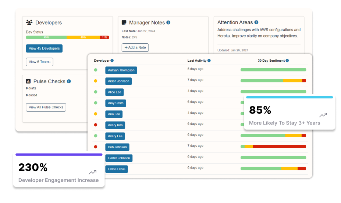Open Pulse Checks info icon
The height and width of the screenshot is (203, 341).
pyautogui.click(x=69, y=81)
